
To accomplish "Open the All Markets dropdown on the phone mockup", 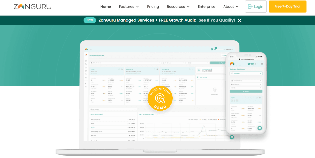I will [x=246, y=84].
